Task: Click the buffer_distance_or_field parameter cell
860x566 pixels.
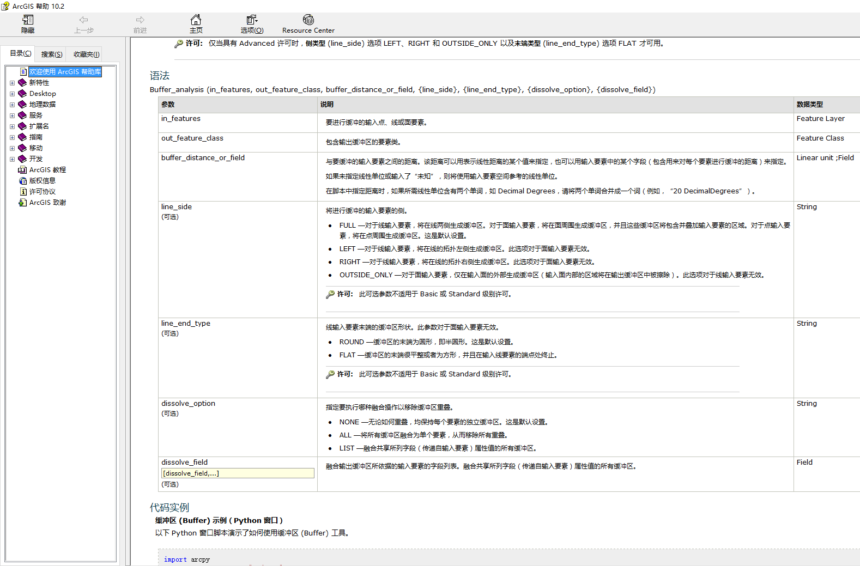Action: pyautogui.click(x=238, y=177)
